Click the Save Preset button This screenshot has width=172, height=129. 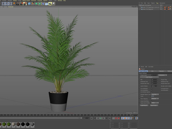click(154, 105)
